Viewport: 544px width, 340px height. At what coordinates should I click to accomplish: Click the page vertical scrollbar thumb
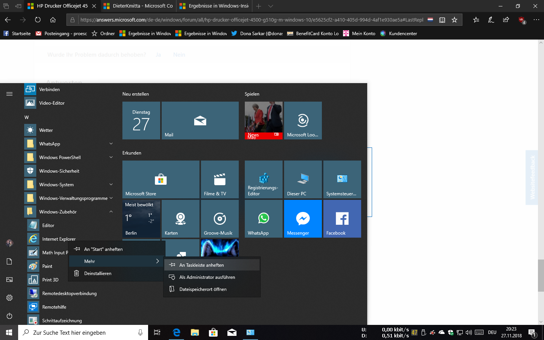[x=541, y=275]
